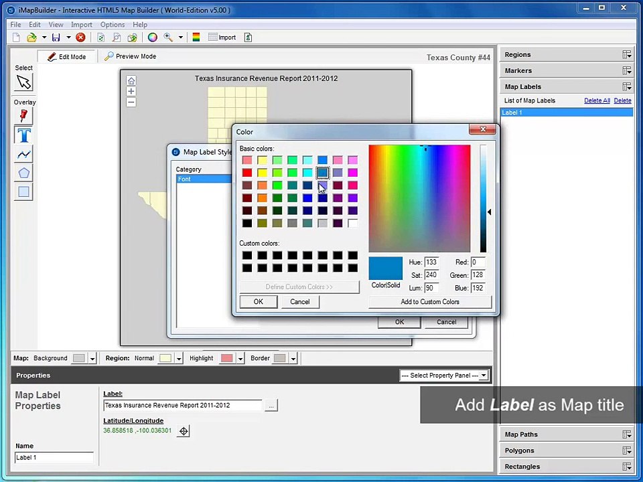
Task: Click the Open folder toolbar icon
Action: click(31, 37)
